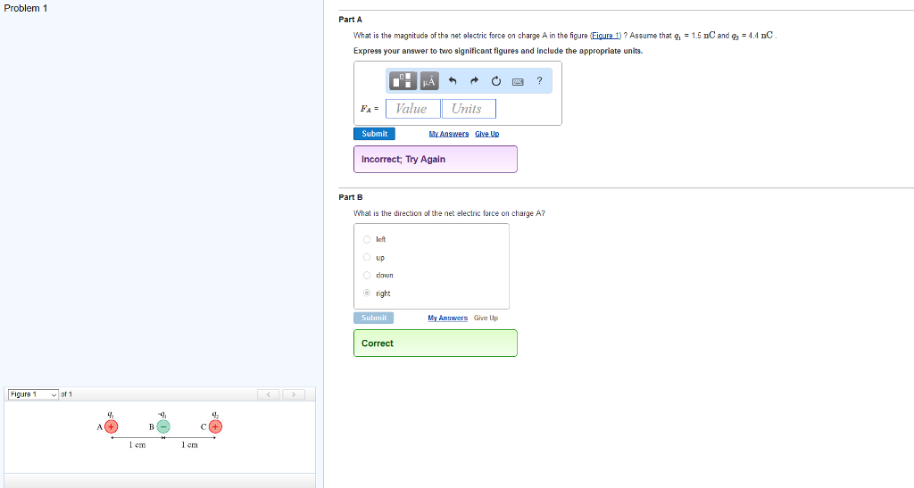Select the 'right' direction option
This screenshot has height=488, width=914.
point(367,294)
